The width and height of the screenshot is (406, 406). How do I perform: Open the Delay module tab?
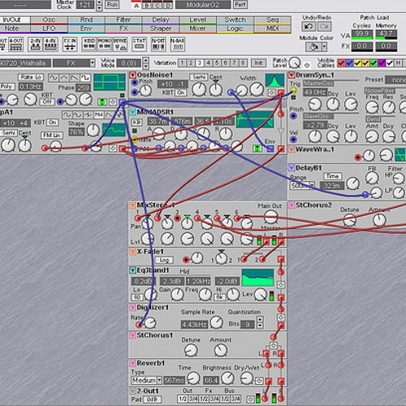[161, 20]
